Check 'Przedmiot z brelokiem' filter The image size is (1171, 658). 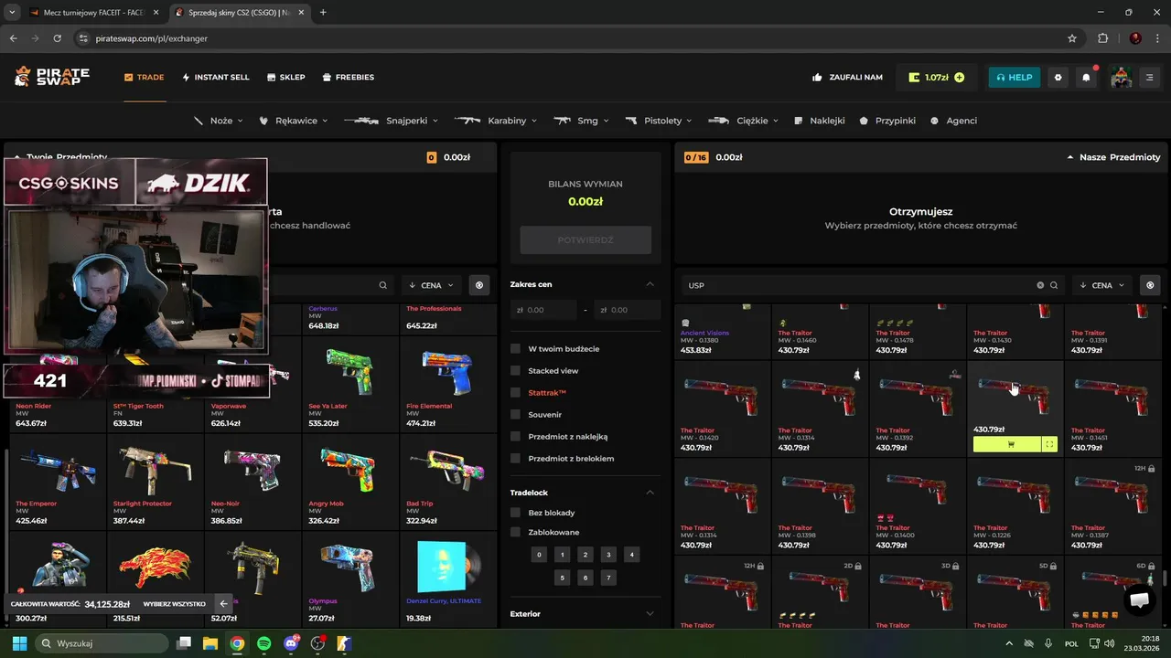pos(515,459)
